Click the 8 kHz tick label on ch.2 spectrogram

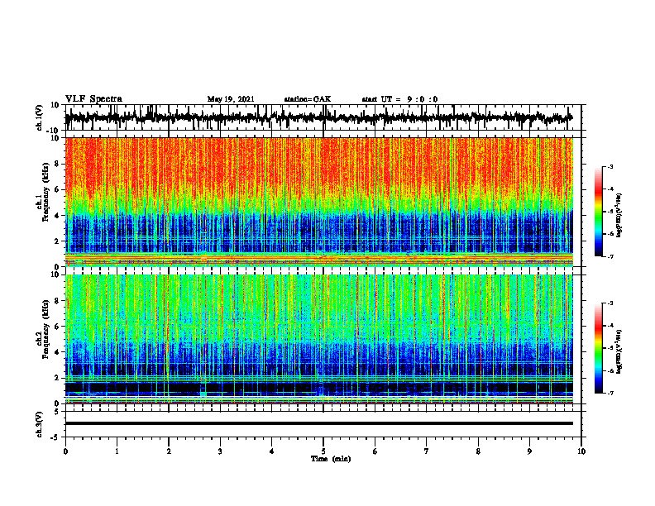57,301
